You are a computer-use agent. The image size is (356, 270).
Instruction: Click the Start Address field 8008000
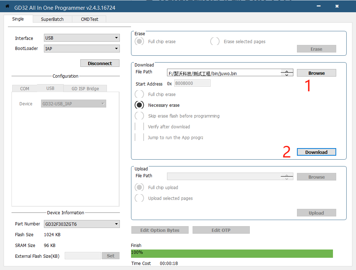(192, 83)
